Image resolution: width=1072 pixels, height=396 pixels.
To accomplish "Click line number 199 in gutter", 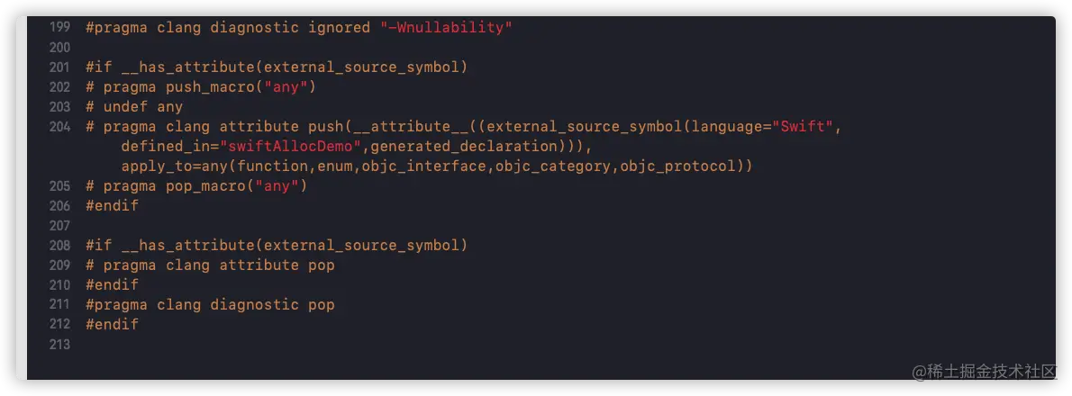I will pyautogui.click(x=59, y=28).
